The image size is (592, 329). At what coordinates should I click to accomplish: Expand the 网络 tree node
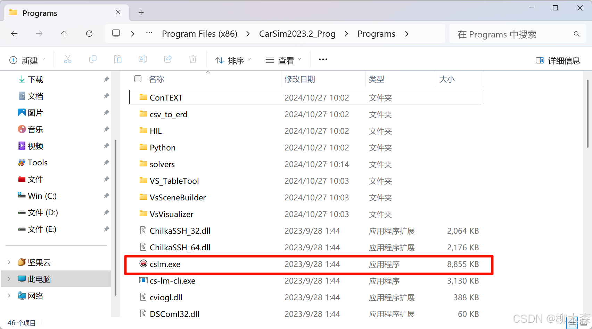pyautogui.click(x=9, y=296)
